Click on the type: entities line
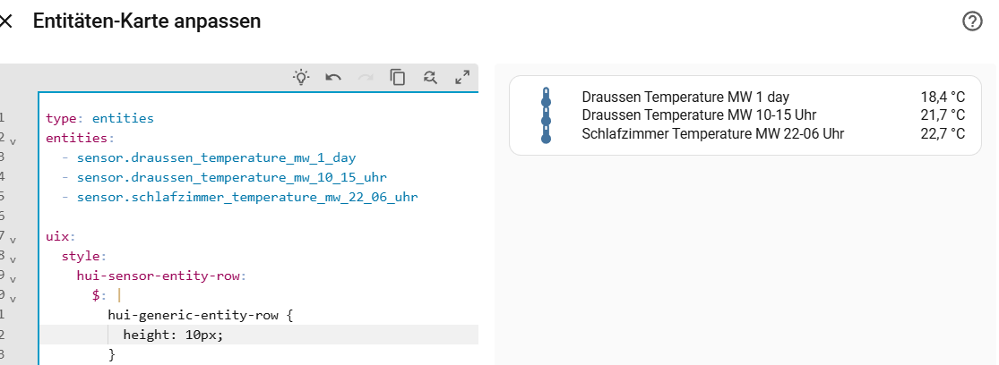The width and height of the screenshot is (999, 365). click(99, 118)
